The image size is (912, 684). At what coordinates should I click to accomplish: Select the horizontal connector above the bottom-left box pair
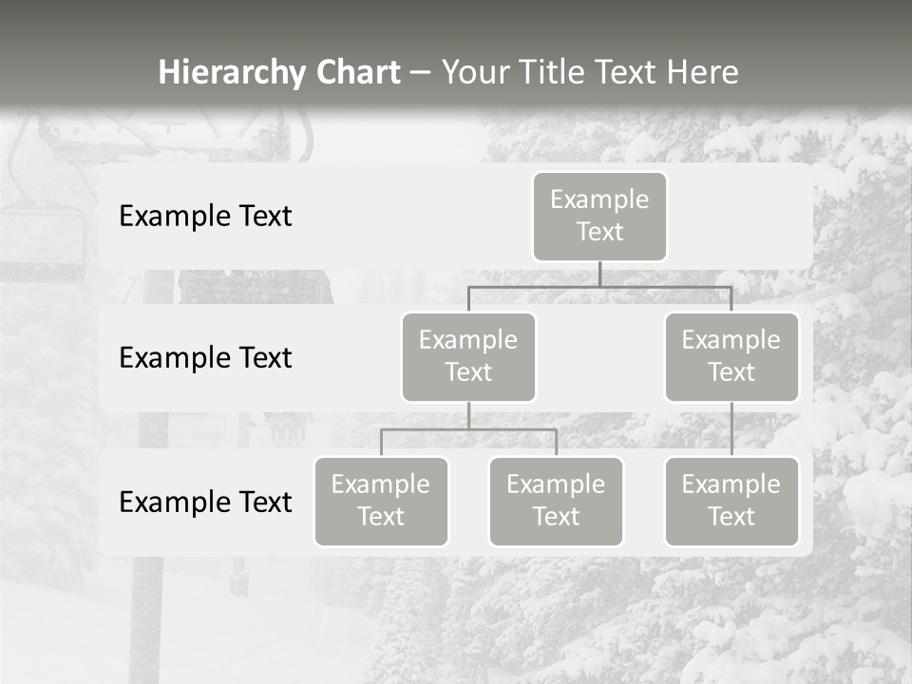(468, 429)
